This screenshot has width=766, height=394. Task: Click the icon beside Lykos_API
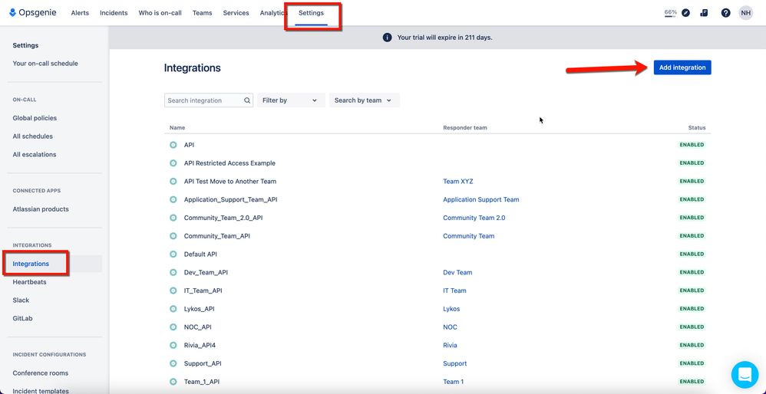point(173,309)
